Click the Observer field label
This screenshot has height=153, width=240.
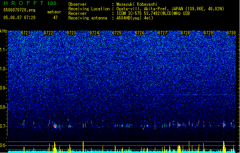click(x=77, y=4)
